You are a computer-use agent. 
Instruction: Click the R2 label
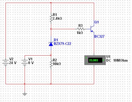(x=55, y=60)
